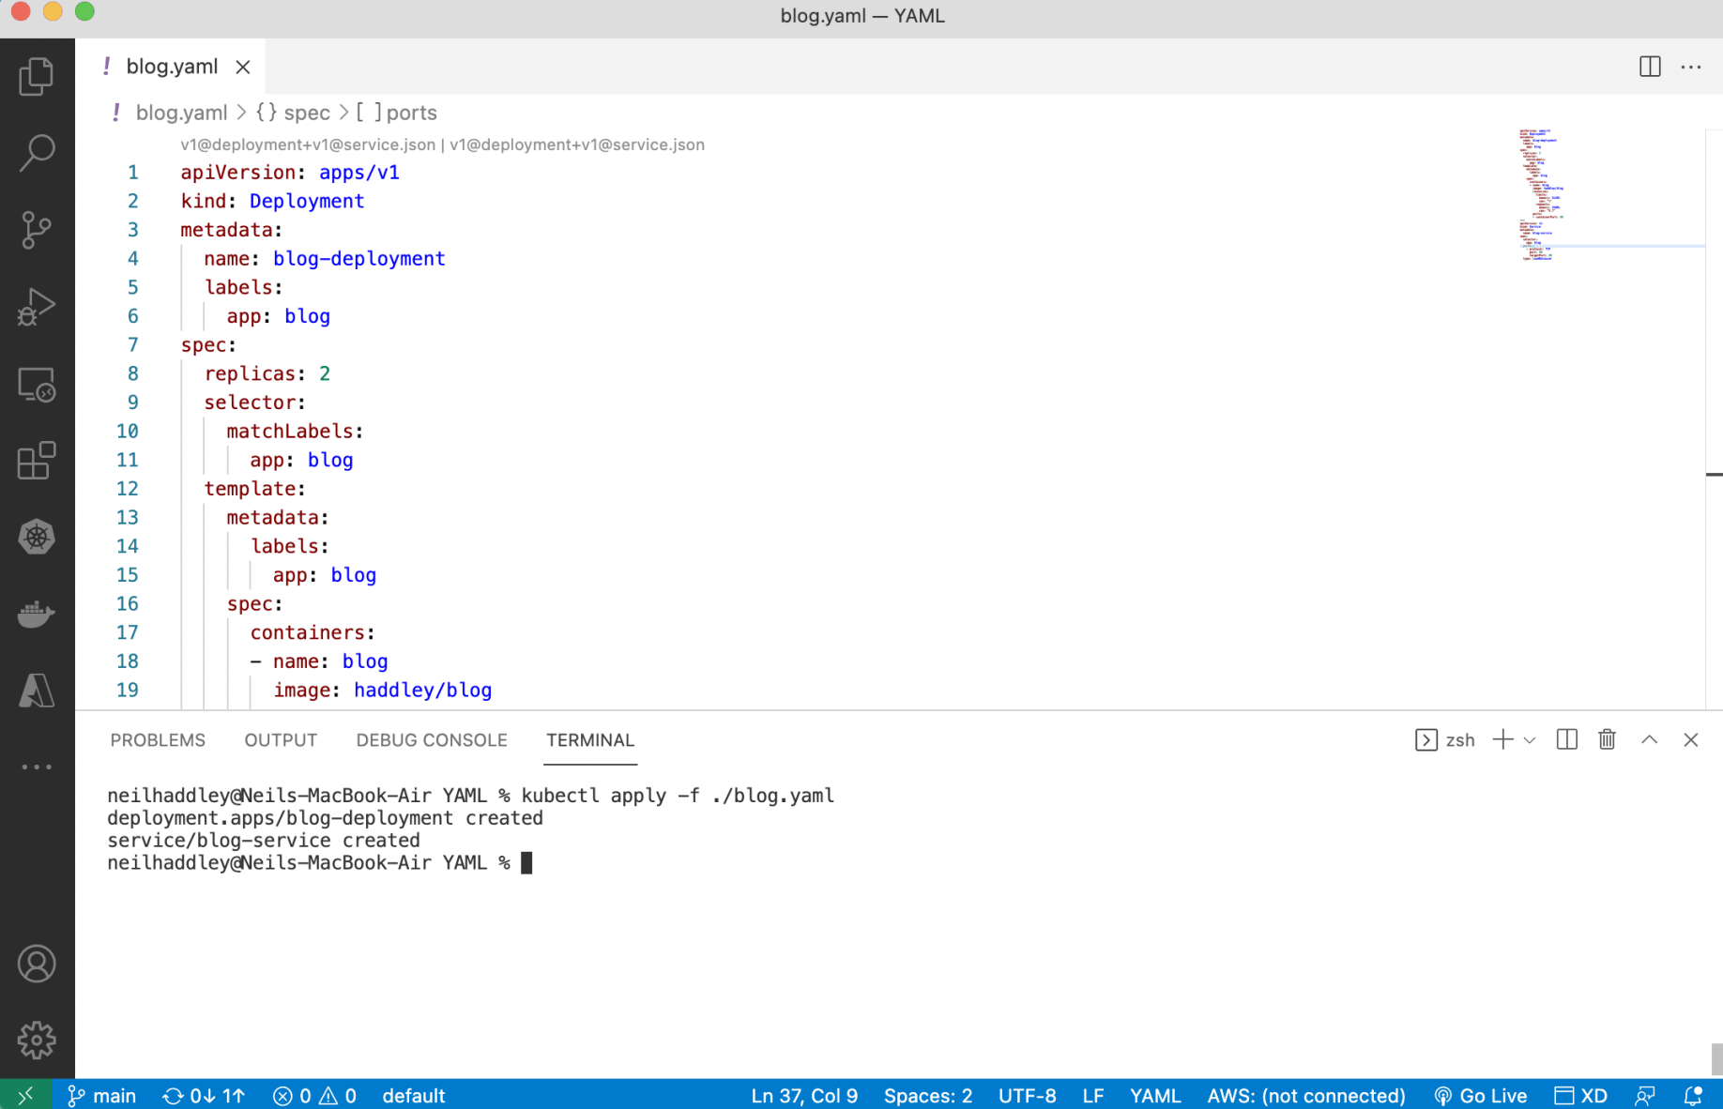This screenshot has width=1723, height=1109.
Task: Kill the terminal with trash icon
Action: coord(1607,739)
